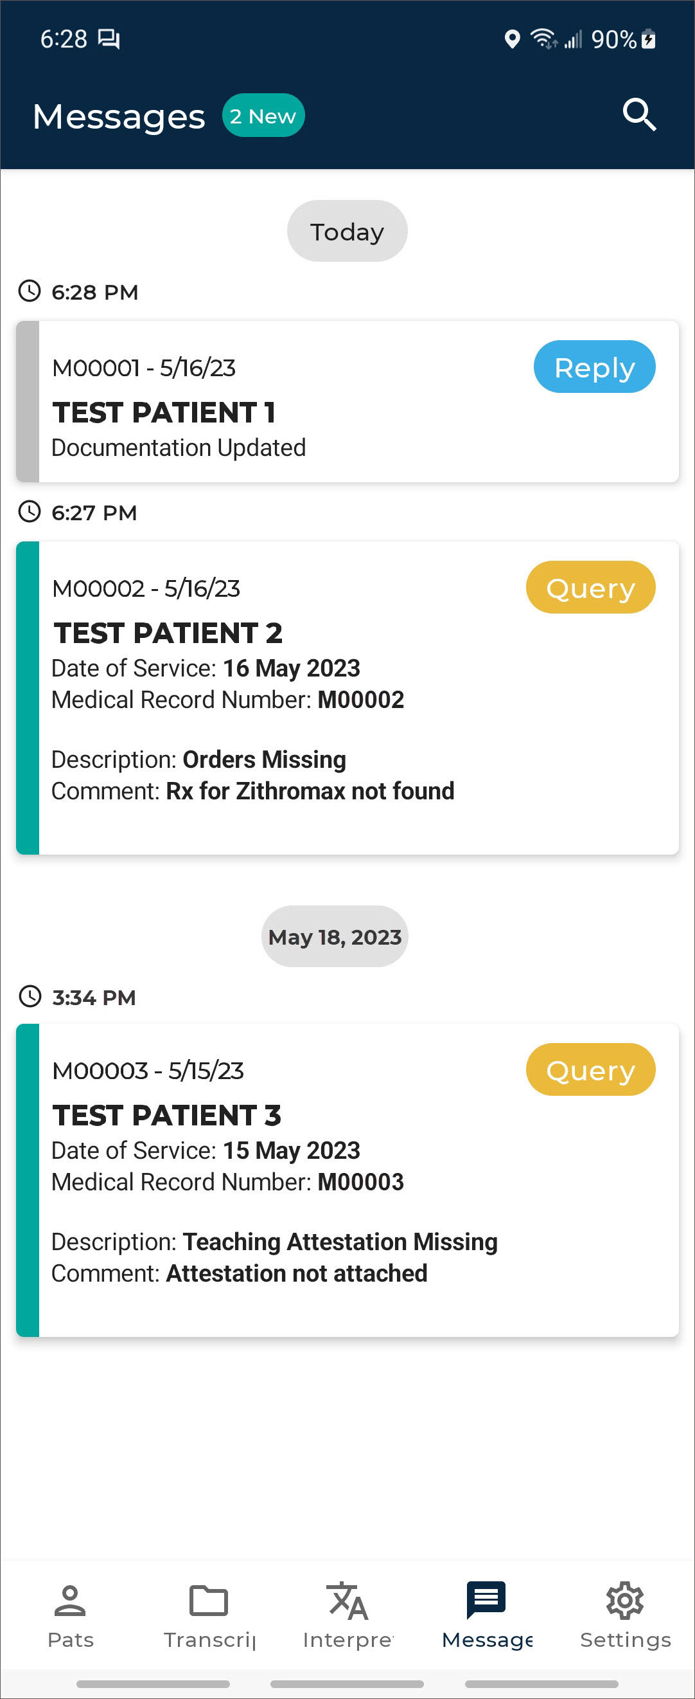Tap the May 18, 2023 date chip

point(335,936)
